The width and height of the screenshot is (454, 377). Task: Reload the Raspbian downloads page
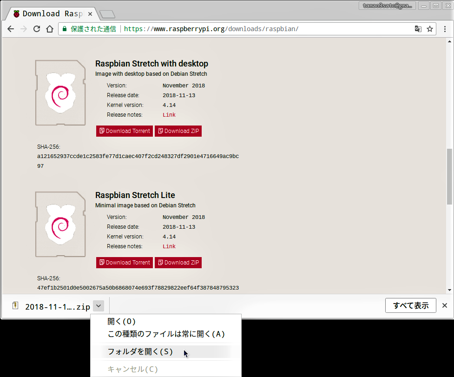coord(37,29)
